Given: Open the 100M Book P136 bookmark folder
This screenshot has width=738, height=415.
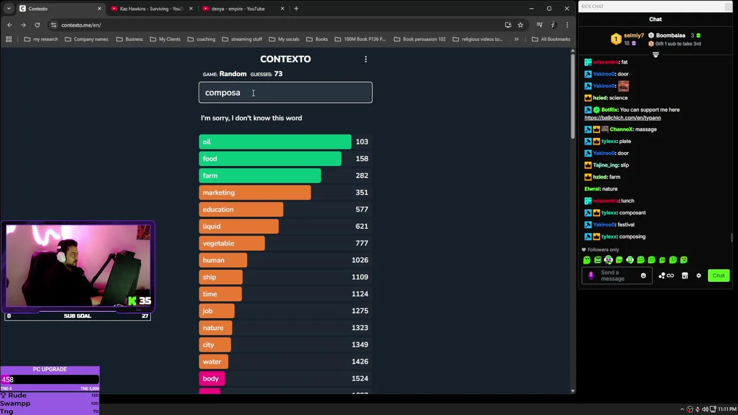Looking at the screenshot, I should click(360, 39).
